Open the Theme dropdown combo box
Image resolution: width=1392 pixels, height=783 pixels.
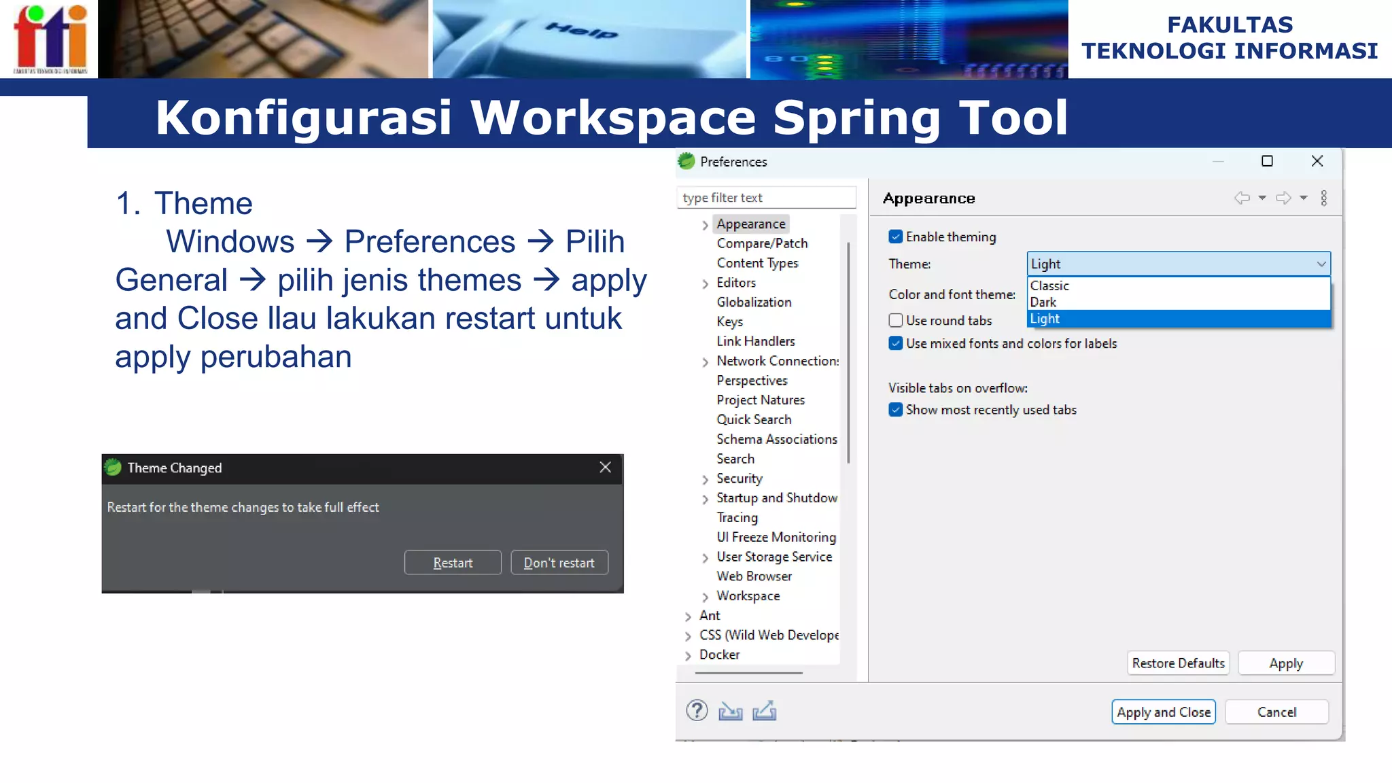click(1178, 264)
